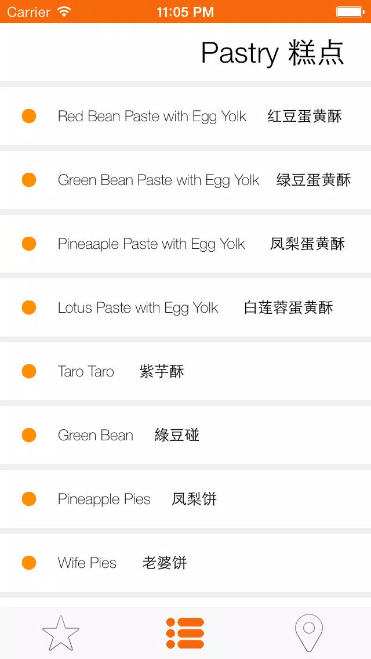Screen dimensions: 371x659
Task: Tap the Taro Taro pastry name
Action: pos(86,371)
